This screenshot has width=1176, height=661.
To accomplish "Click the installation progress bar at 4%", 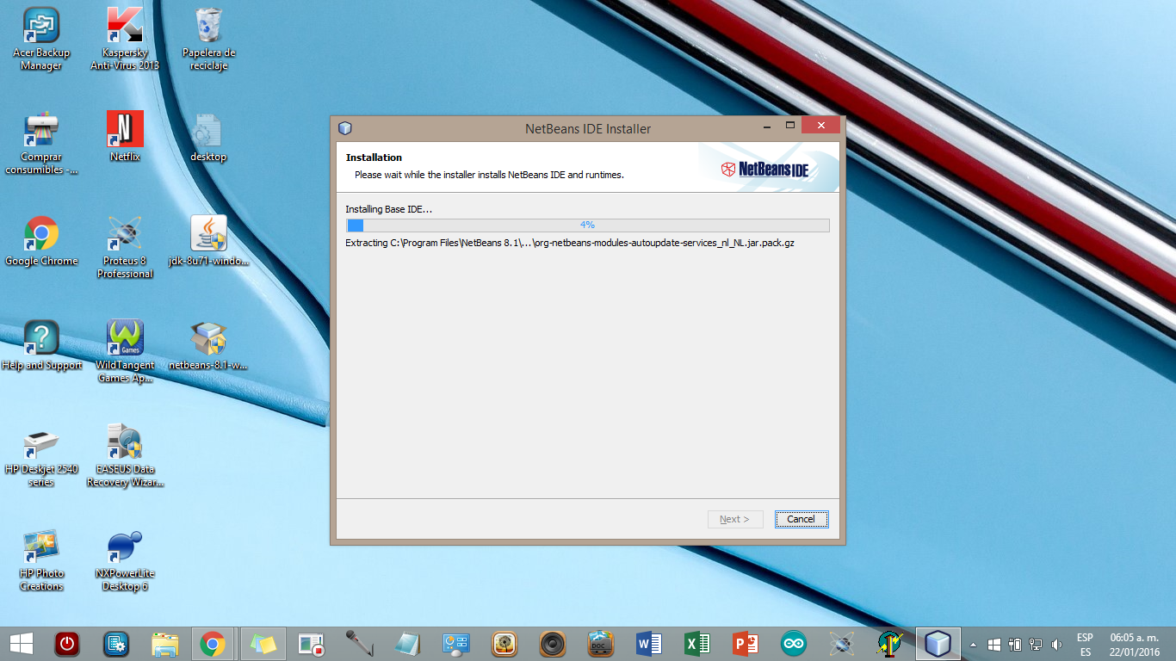I will [587, 225].
